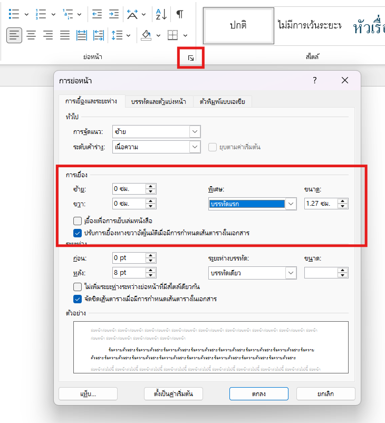
Task: Enable ไม่เพิ่มระยะห่างระหว่างย่อหน้า checkbox
Action: (x=78, y=286)
